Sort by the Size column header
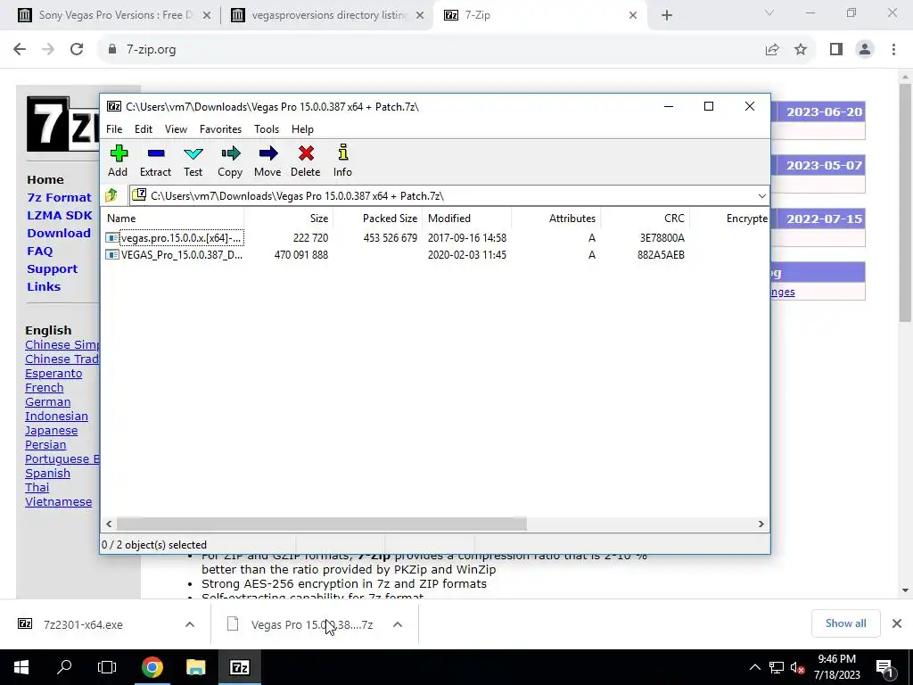 click(288, 219)
